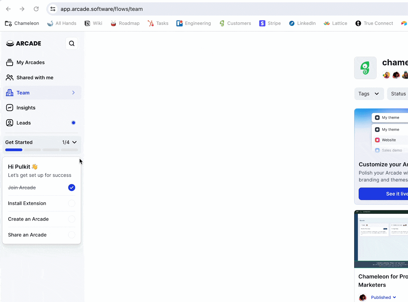The height and width of the screenshot is (302, 408).
Task: Open Shared with me
Action: pyautogui.click(x=35, y=78)
